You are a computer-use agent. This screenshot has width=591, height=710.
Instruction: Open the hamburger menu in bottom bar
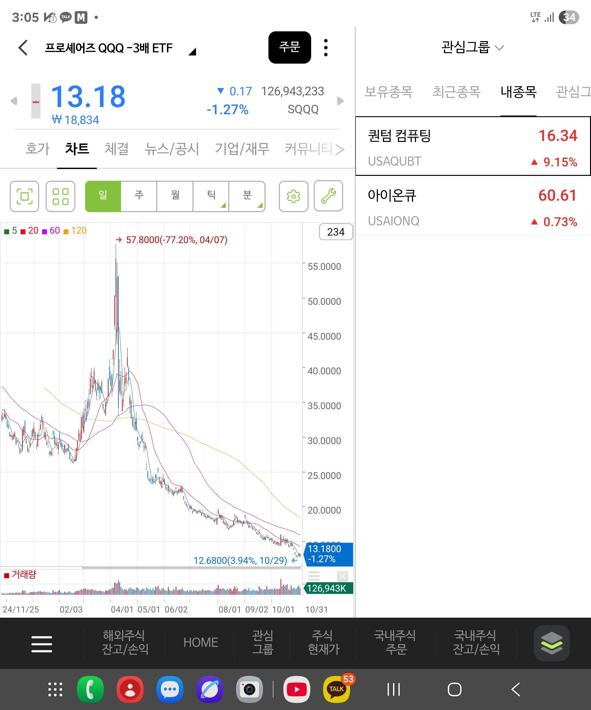coord(41,644)
